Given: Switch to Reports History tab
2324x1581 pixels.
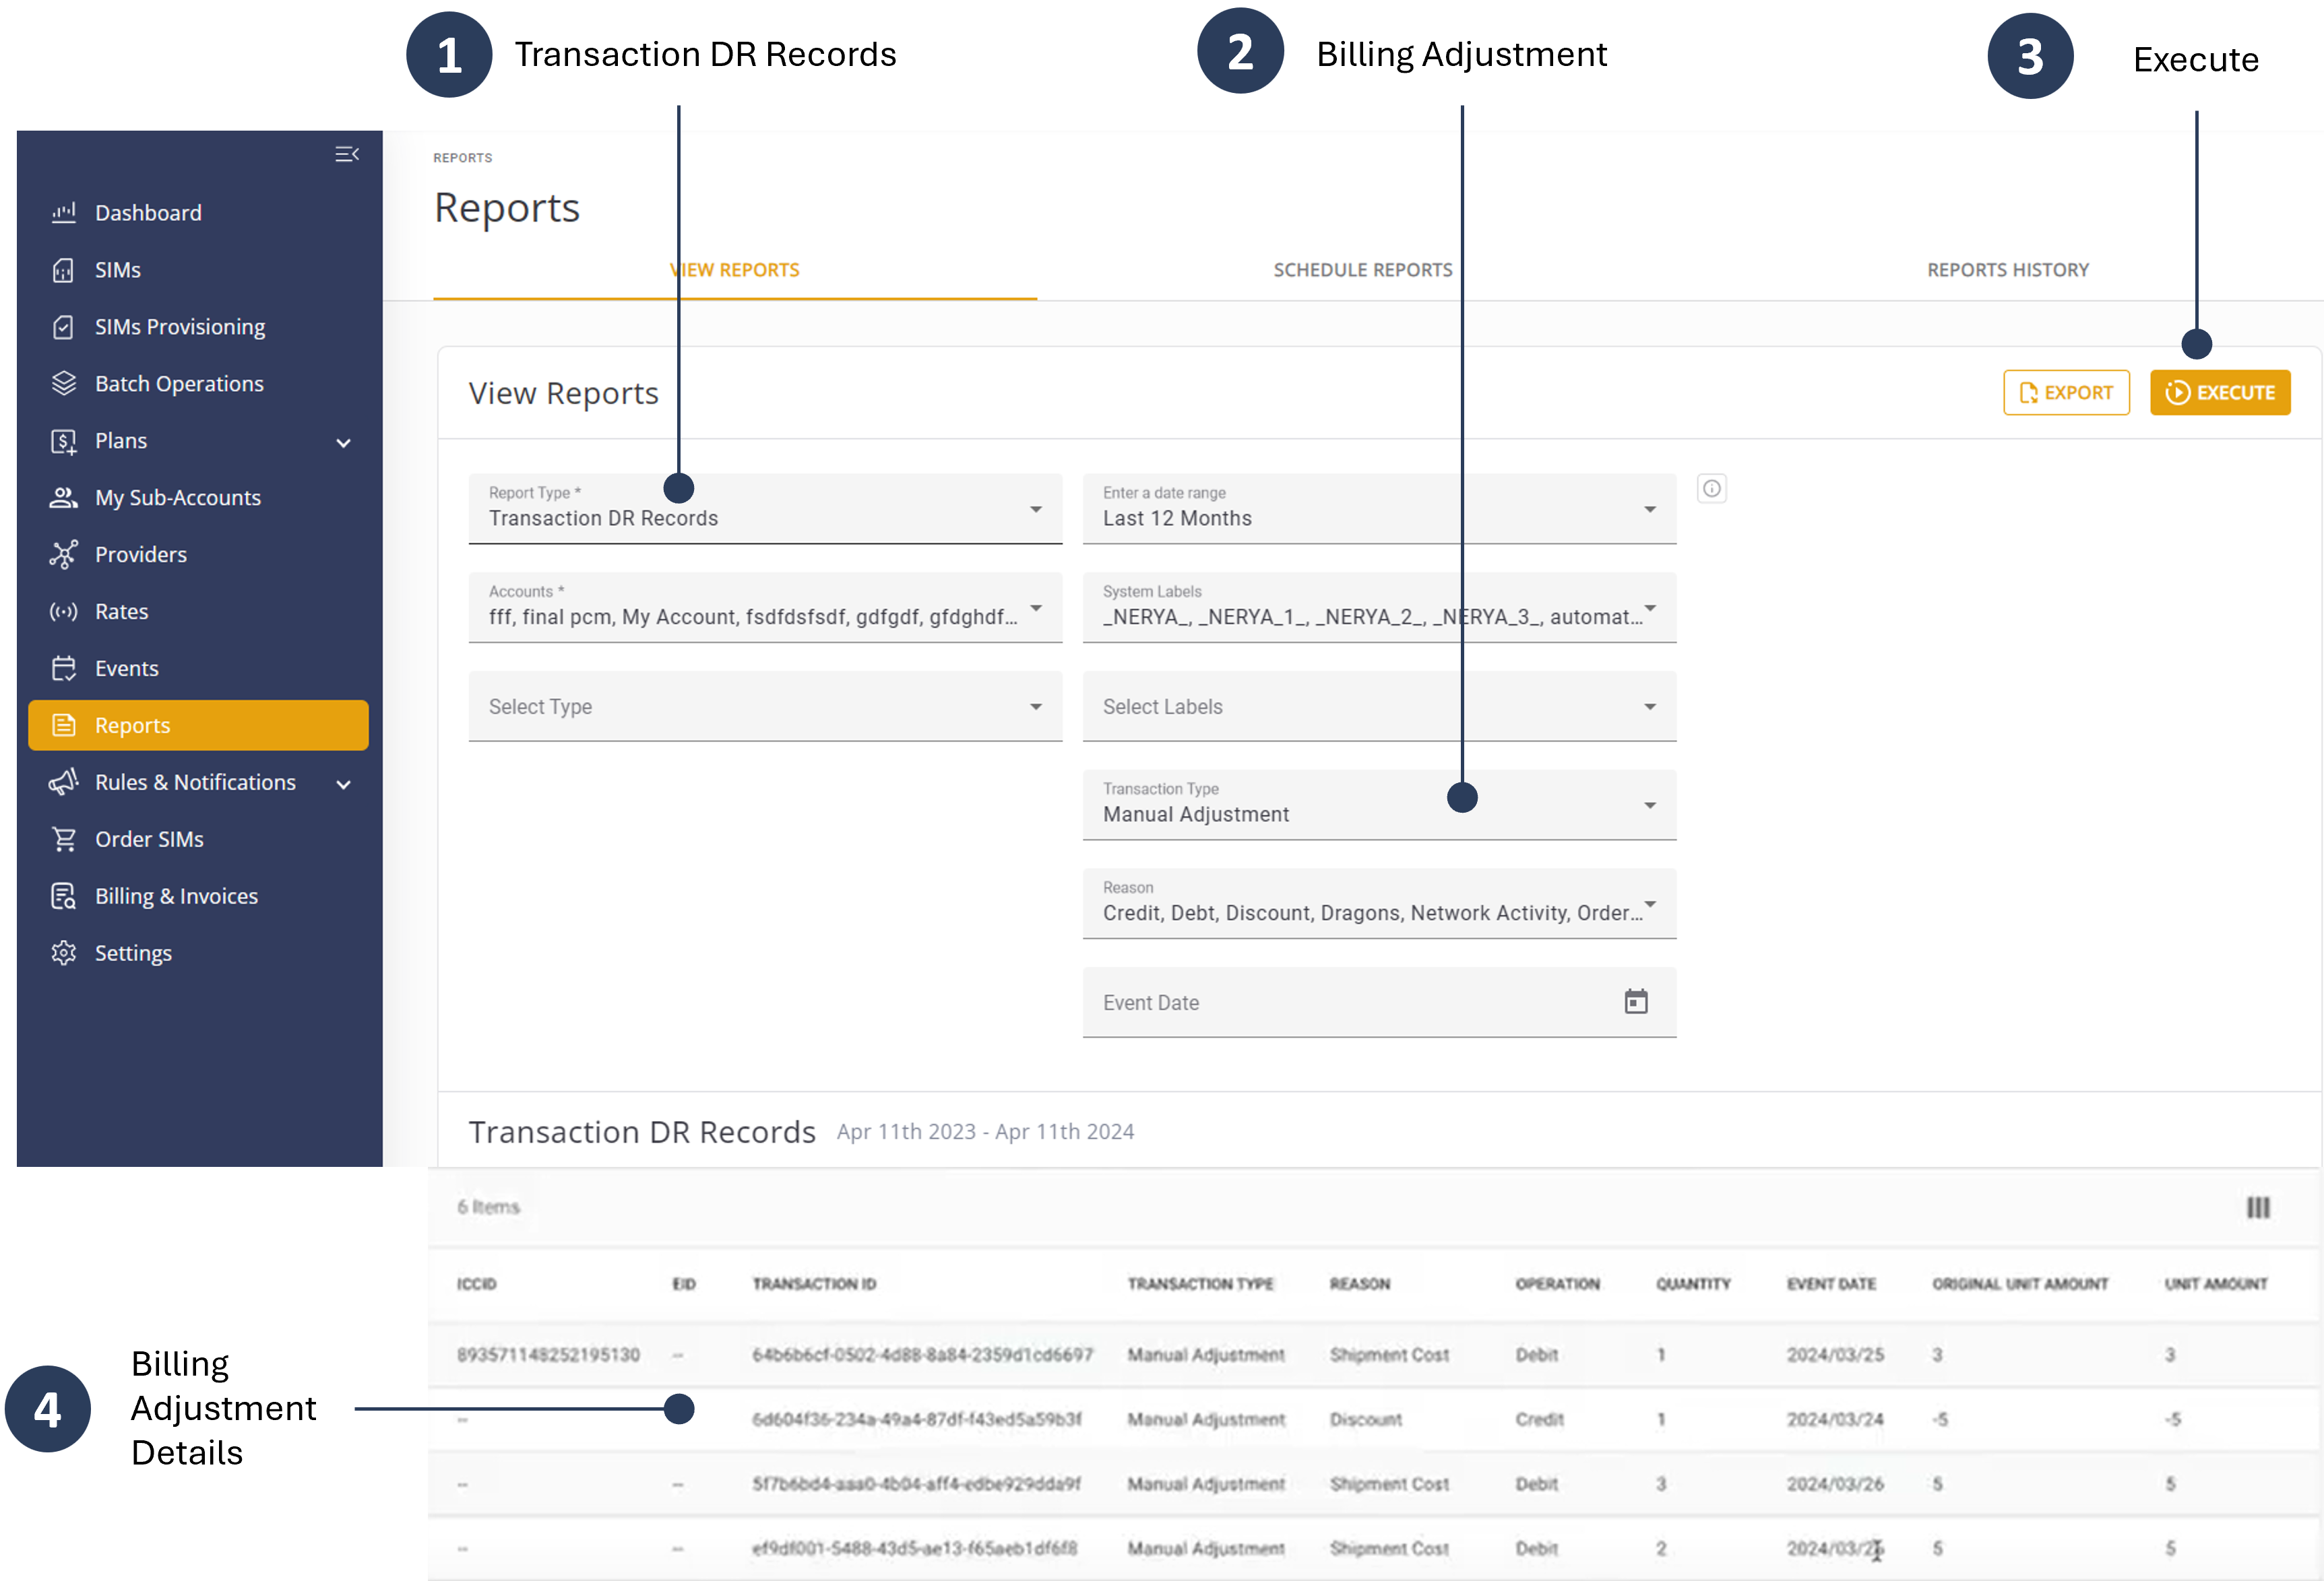Looking at the screenshot, I should (2007, 270).
